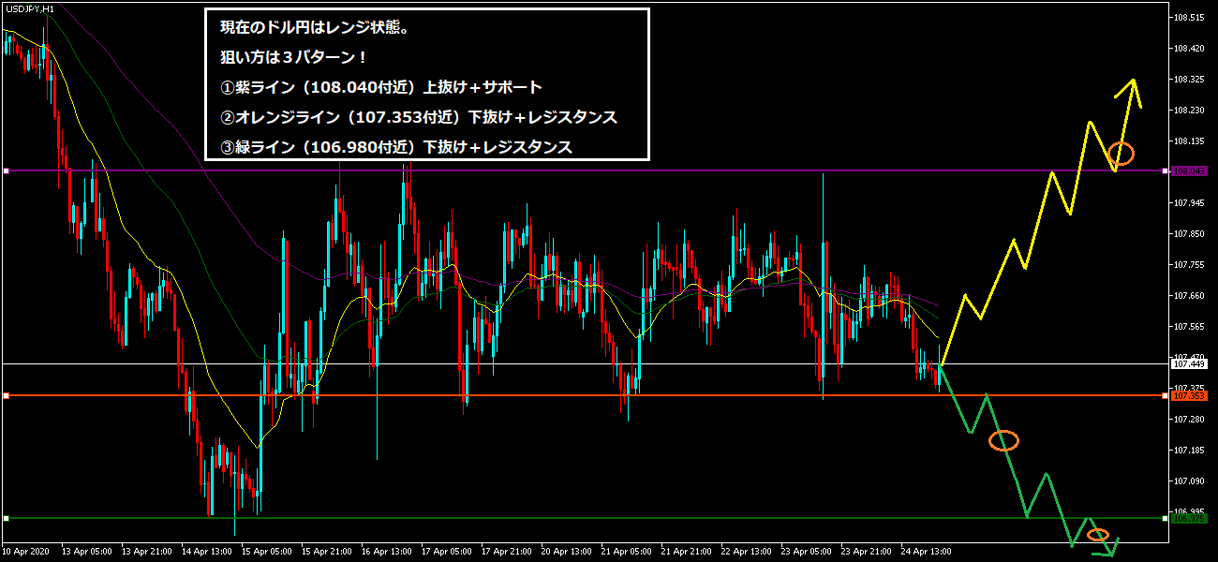Click the 108.135 price scale label

point(1191,140)
